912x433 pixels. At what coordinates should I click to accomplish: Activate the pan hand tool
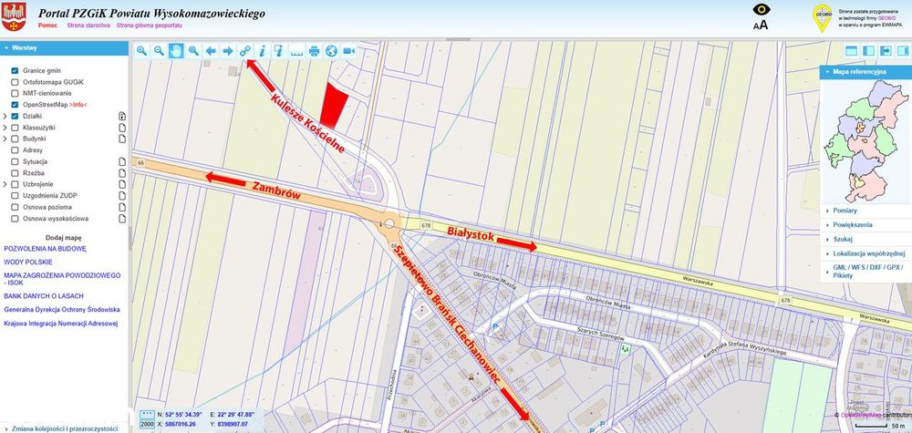pyautogui.click(x=176, y=51)
